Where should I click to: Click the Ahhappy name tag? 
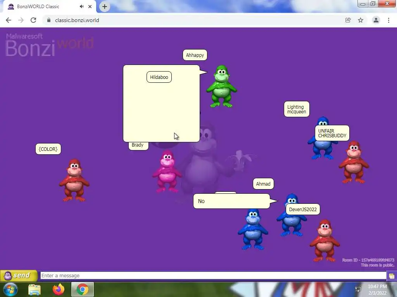[195, 55]
